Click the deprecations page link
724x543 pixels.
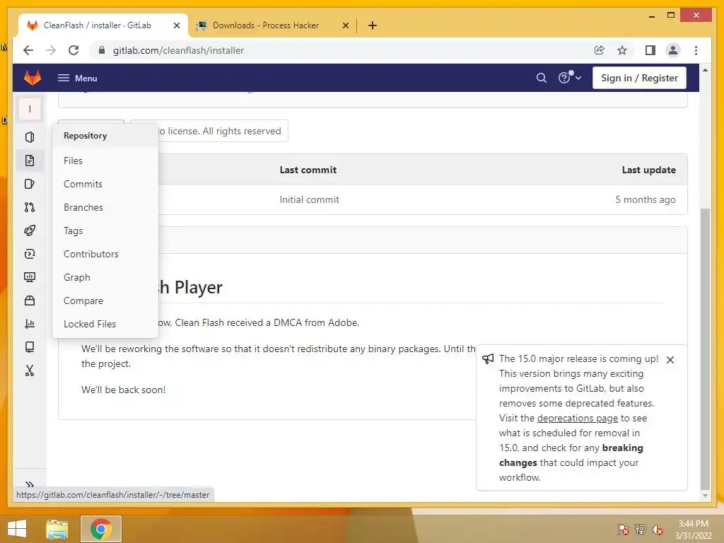point(577,418)
